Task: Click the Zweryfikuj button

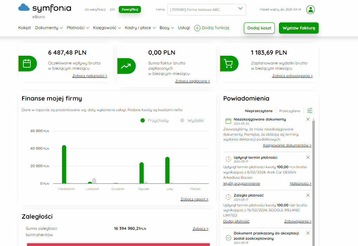Action: click(130, 9)
